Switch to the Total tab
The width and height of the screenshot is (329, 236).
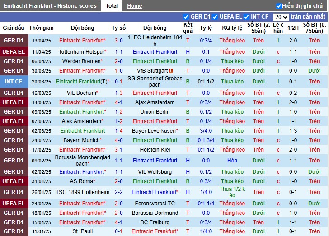[112, 6]
